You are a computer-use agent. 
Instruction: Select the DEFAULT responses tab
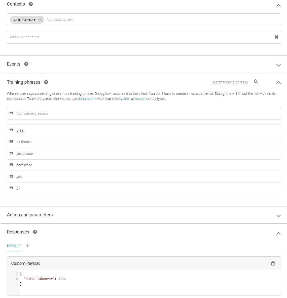14,246
